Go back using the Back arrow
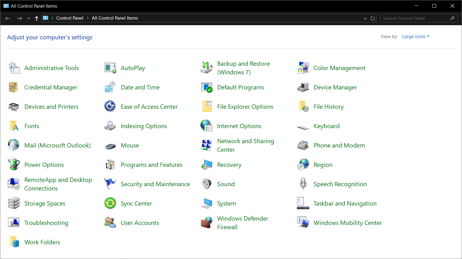 8,18
